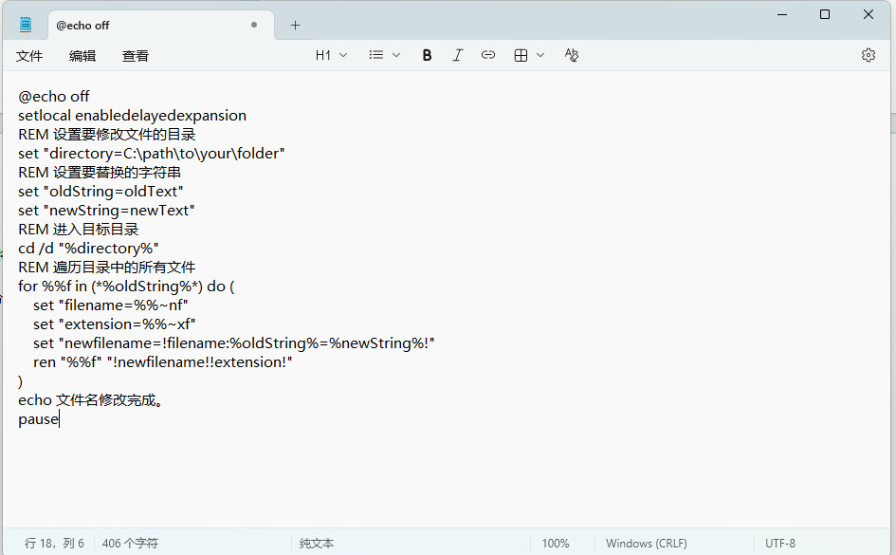Click the "Windows (CRLF)" line ending entry
This screenshot has height=555, width=896.
point(647,543)
